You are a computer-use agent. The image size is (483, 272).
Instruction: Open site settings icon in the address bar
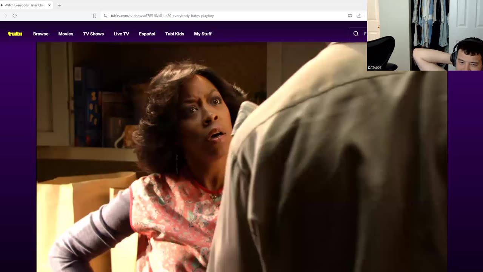coord(105,15)
